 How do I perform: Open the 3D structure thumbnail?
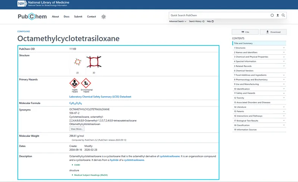[x=94, y=62]
